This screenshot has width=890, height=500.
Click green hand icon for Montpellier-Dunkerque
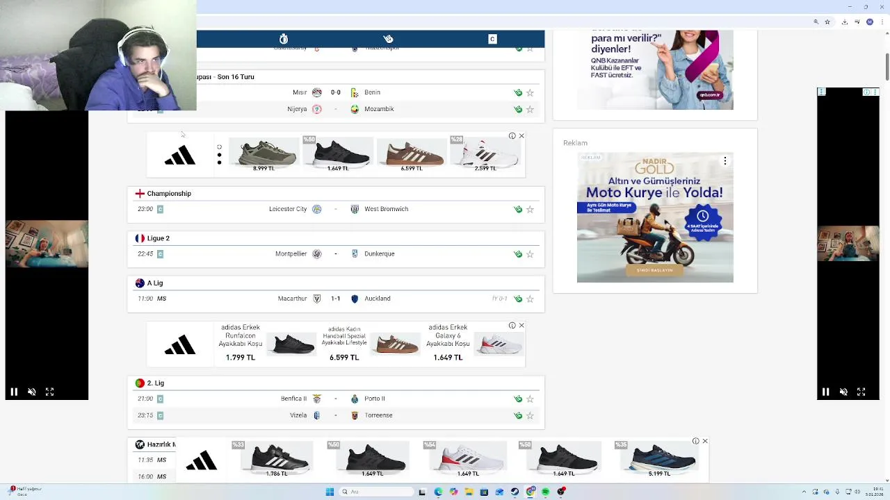pos(518,254)
